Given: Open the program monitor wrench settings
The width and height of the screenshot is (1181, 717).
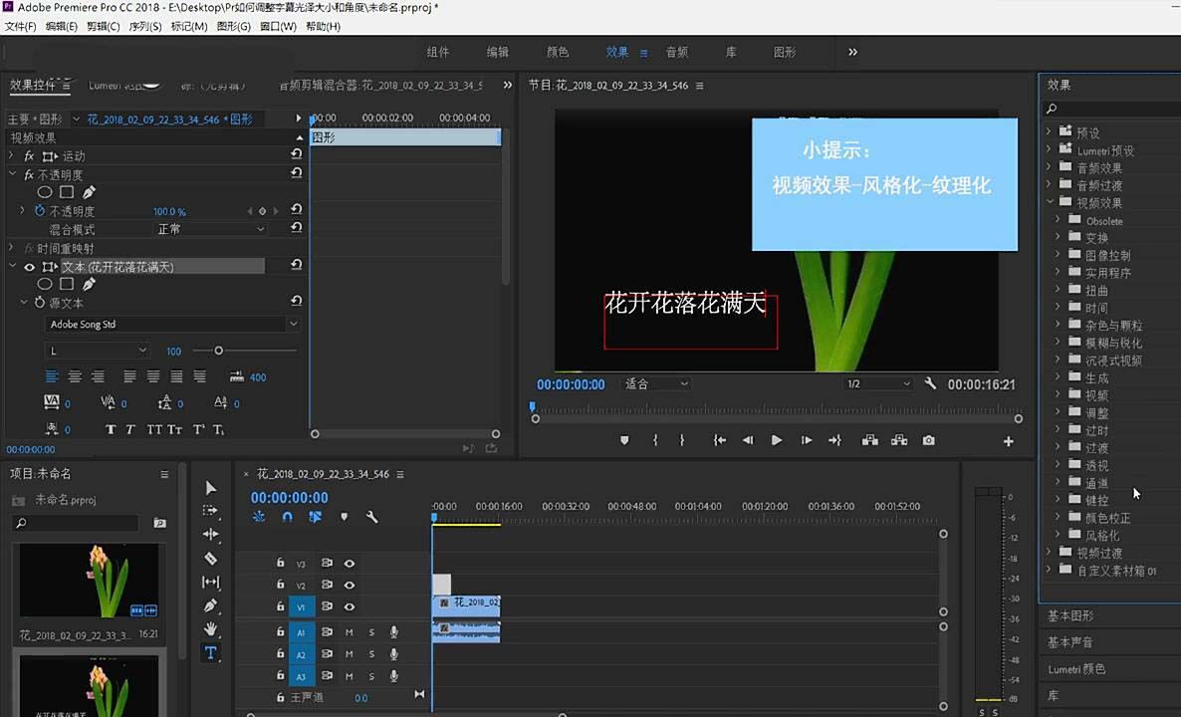Looking at the screenshot, I should tap(929, 383).
